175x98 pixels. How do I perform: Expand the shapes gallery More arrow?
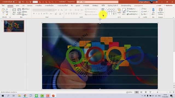click(116, 14)
